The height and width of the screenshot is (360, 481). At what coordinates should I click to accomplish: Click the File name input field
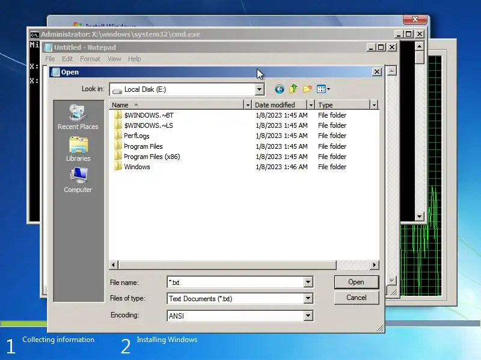pyautogui.click(x=236, y=282)
